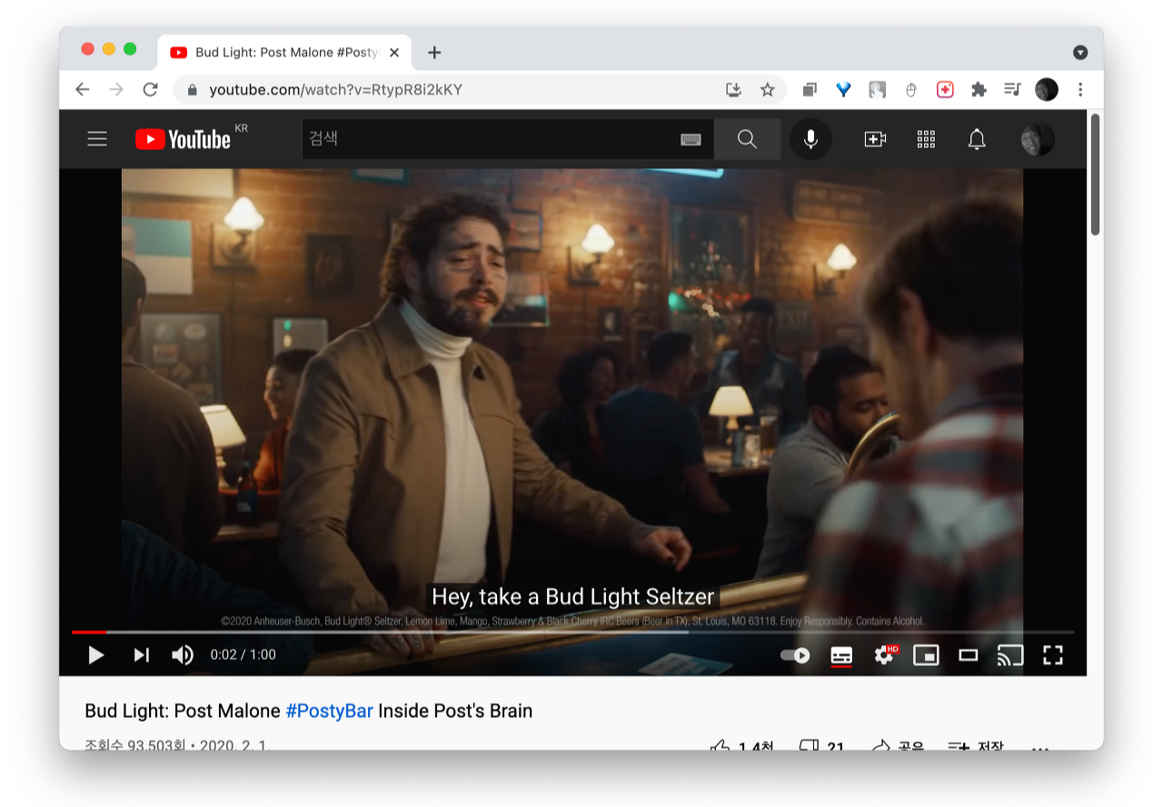Skip to the next video
The width and height of the screenshot is (1163, 807).
click(141, 654)
